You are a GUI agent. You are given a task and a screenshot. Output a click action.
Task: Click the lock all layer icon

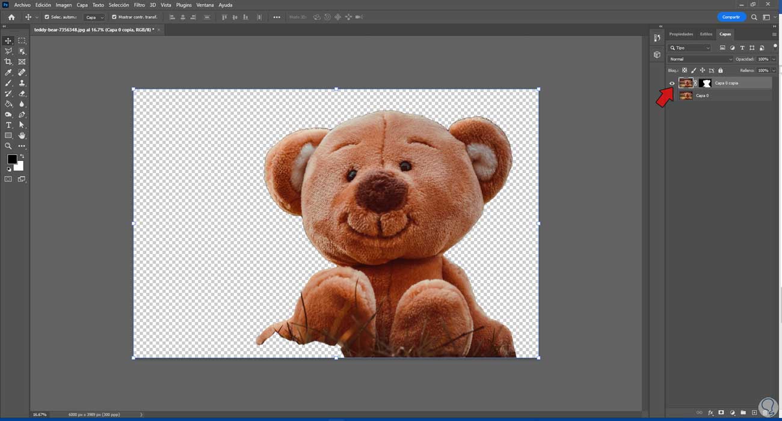tap(721, 70)
